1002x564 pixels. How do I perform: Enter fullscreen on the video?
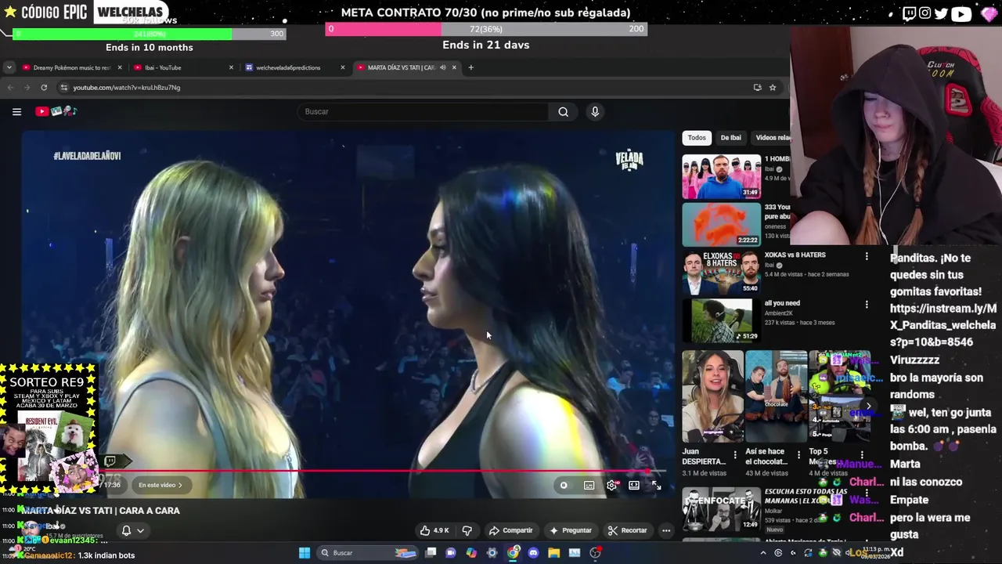(x=656, y=486)
